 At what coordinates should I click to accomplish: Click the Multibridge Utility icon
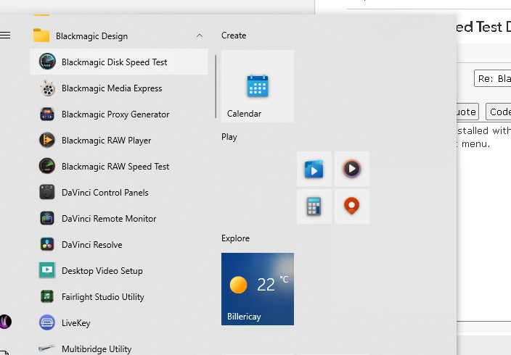(47, 348)
